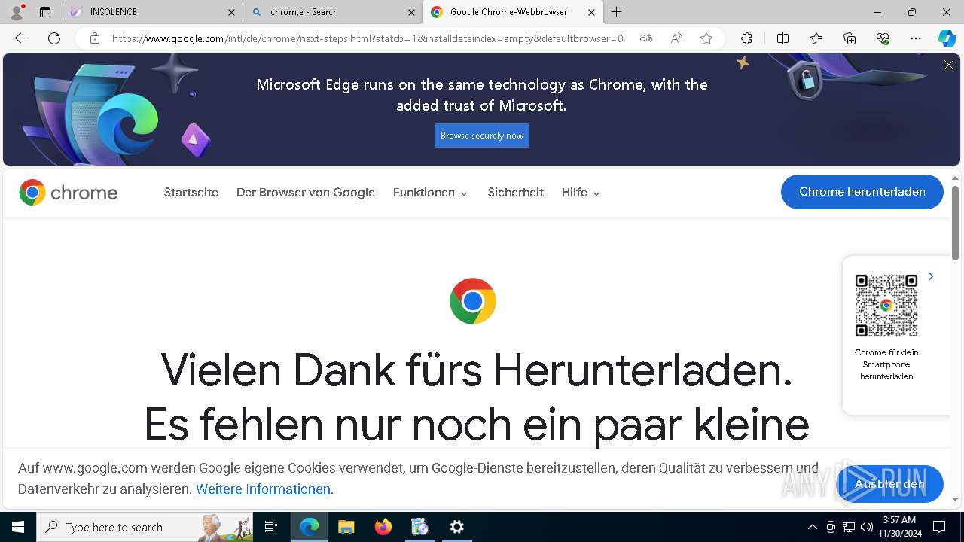Launch Firefox from taskbar
Image resolution: width=964 pixels, height=542 pixels.
pos(383,527)
